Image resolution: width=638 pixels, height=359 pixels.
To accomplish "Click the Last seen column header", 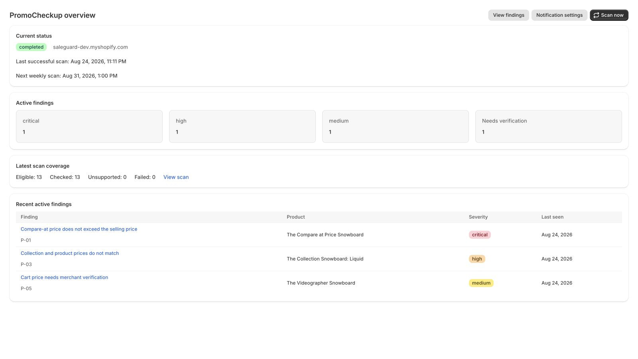I will coord(552,217).
